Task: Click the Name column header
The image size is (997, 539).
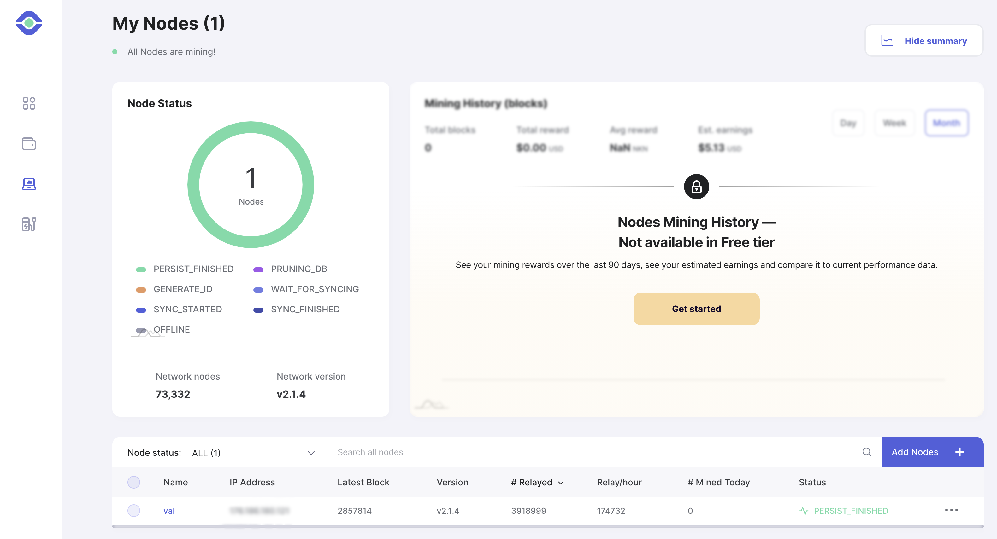Action: point(175,482)
